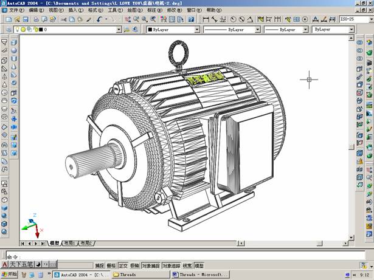
Task: Open the Layer Properties Manager icon
Action: click(9, 30)
